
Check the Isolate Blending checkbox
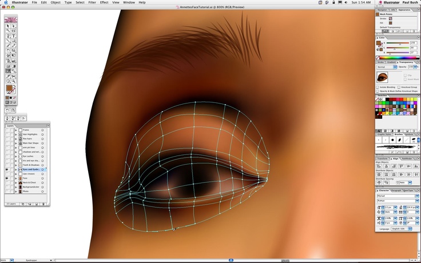coord(378,87)
